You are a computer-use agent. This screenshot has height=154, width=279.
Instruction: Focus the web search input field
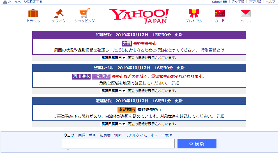(x=118, y=144)
